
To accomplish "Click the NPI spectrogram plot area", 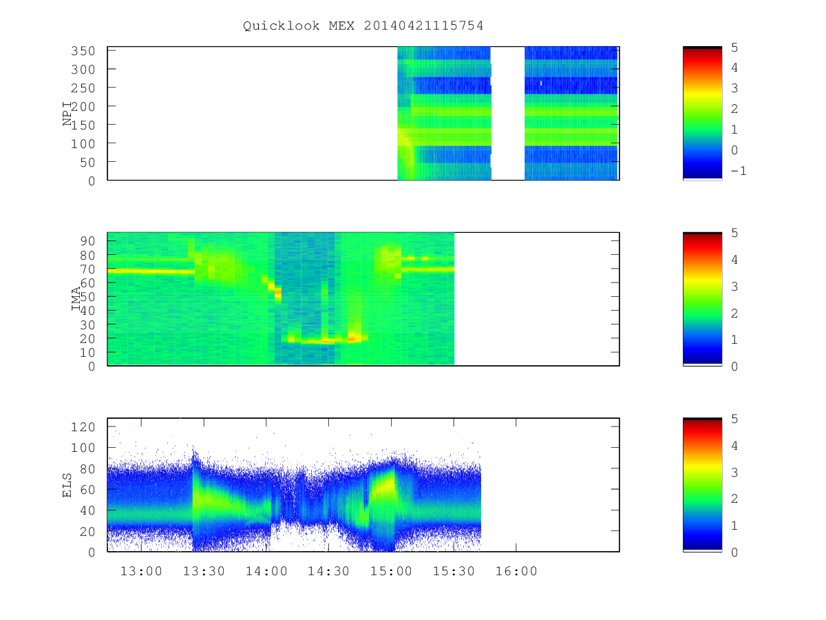I will [x=363, y=113].
